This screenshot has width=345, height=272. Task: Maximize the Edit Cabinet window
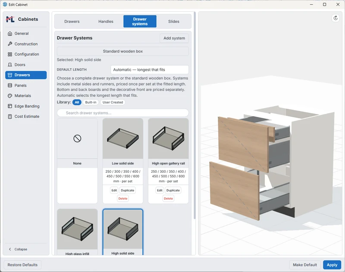point(324,4)
